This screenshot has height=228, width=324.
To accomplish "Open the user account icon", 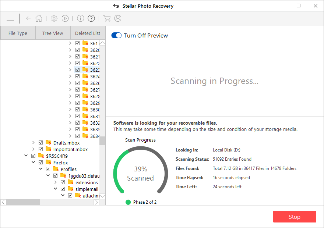I will pos(118,18).
